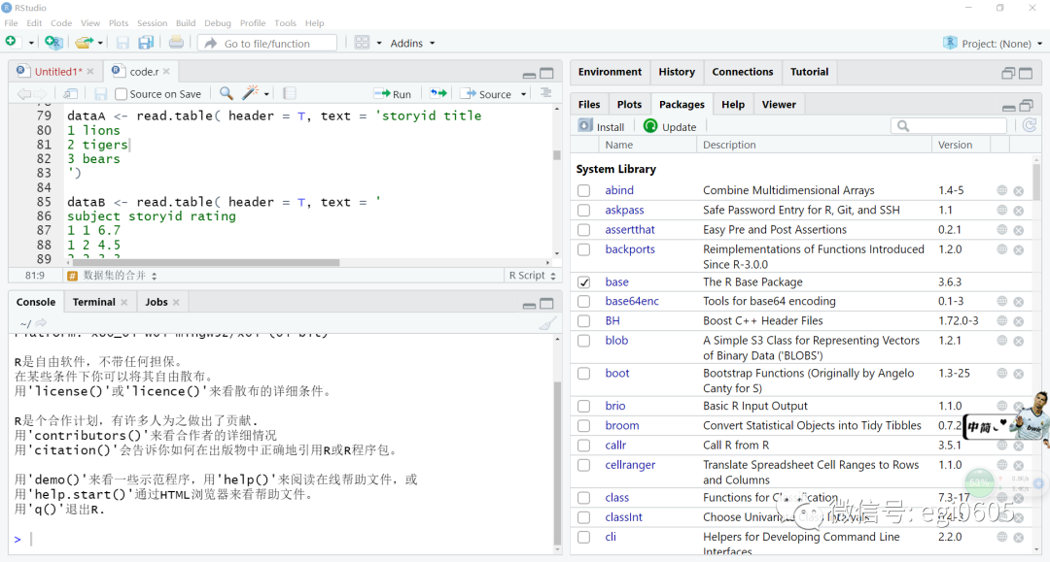Screen dimensions: 1050x562
Task: Open Find/Replace with magnifier icon
Action: tap(225, 93)
